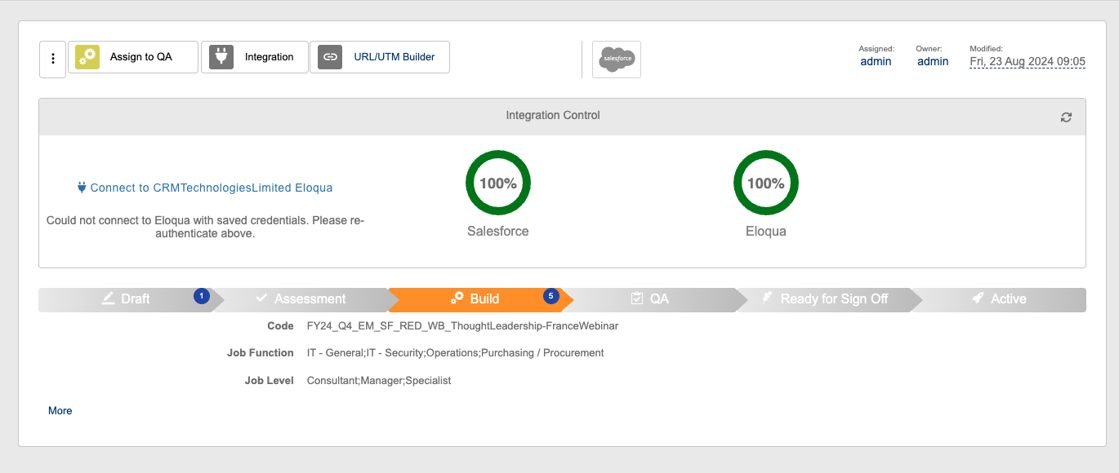Click the URL/UTM Builder link icon
The image size is (1119, 473).
pos(330,57)
